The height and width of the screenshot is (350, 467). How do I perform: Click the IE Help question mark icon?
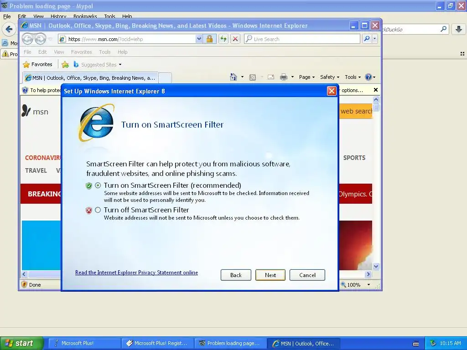(x=368, y=77)
